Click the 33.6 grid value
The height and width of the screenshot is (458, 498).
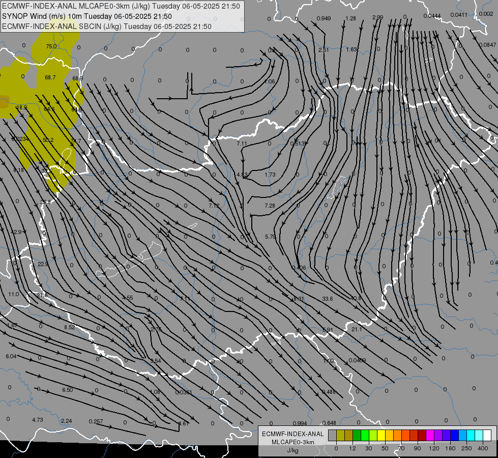coord(328,299)
